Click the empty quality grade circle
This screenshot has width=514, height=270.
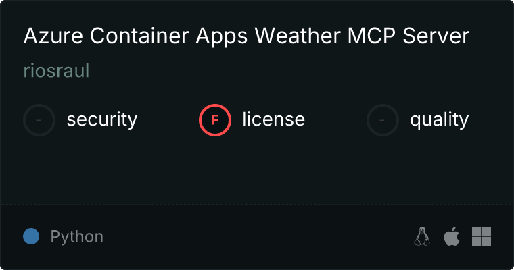[383, 120]
